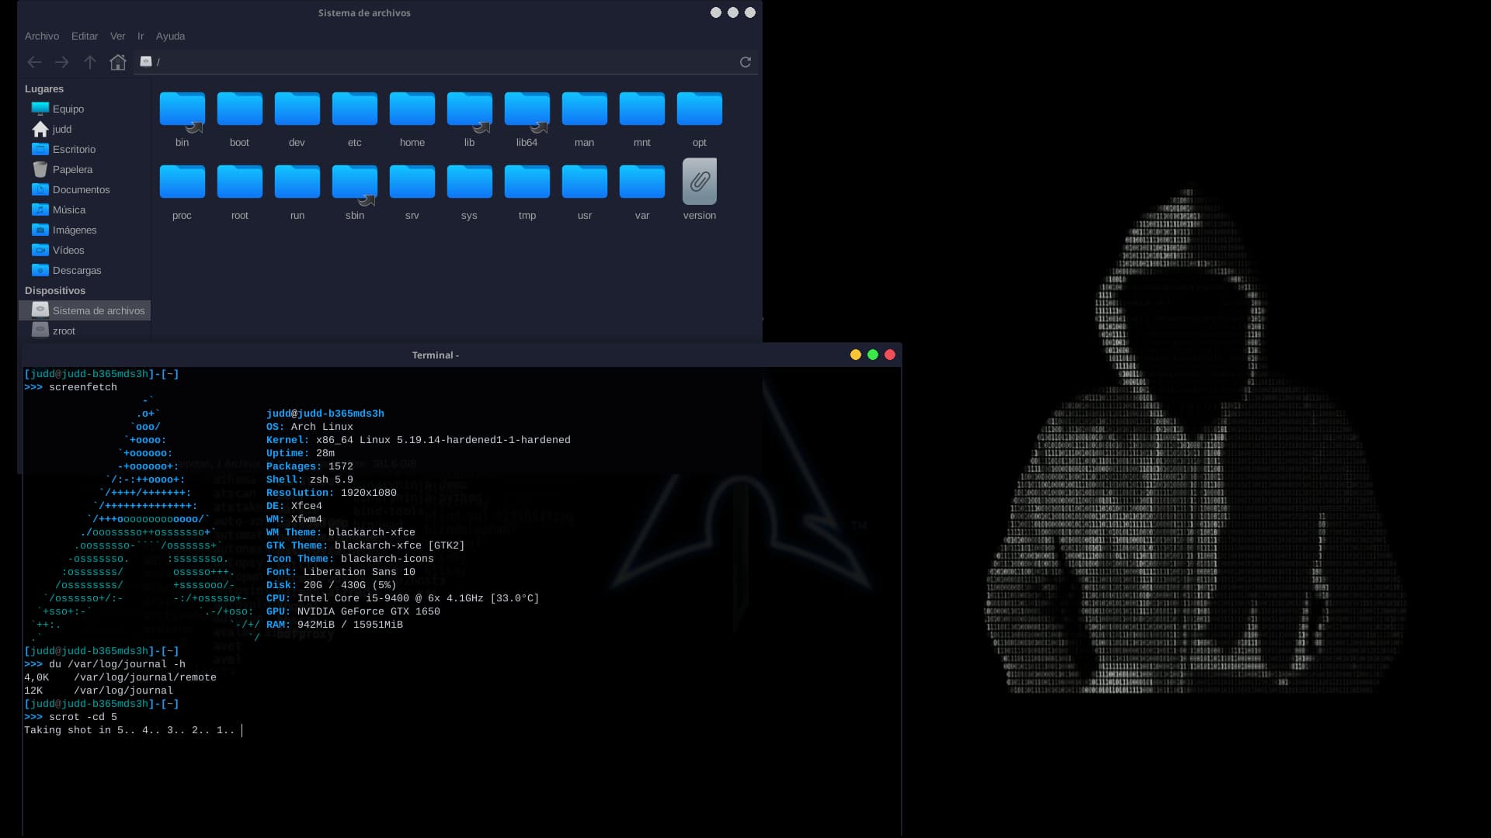Image resolution: width=1491 pixels, height=838 pixels.
Task: Select judd home in sidebar
Action: [x=85, y=130]
